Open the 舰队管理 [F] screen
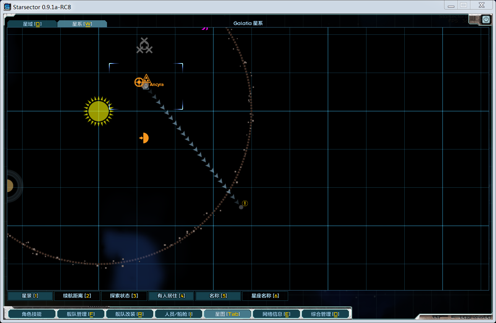This screenshot has height=323, width=496. point(81,314)
